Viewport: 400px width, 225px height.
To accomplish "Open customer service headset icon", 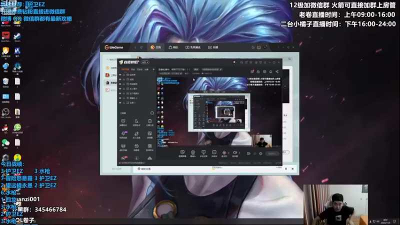I will tap(241, 62).
